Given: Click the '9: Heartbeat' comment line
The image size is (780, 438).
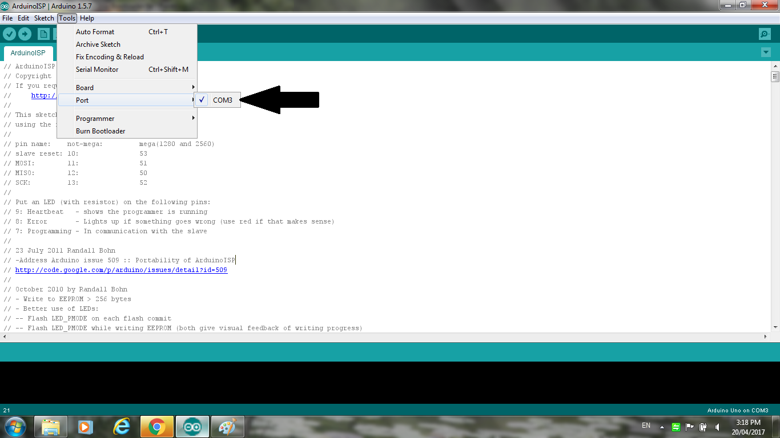Looking at the screenshot, I should pos(106,212).
